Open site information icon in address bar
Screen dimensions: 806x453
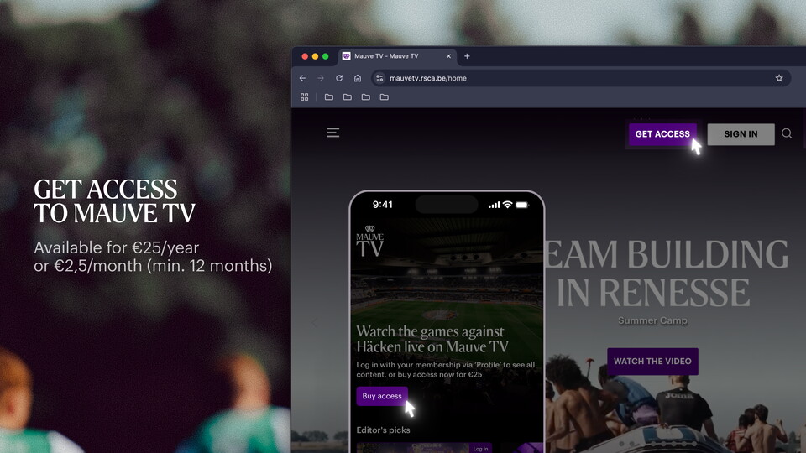pyautogui.click(x=379, y=78)
